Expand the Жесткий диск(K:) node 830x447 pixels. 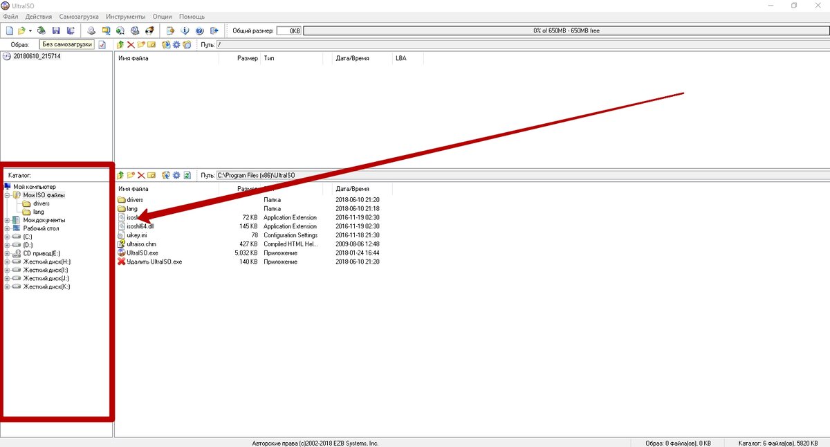(x=7, y=286)
